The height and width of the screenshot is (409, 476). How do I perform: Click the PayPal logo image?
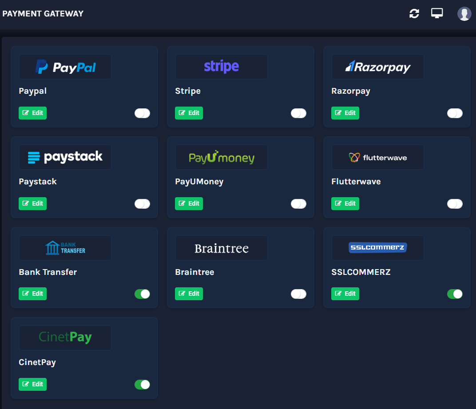coord(65,67)
